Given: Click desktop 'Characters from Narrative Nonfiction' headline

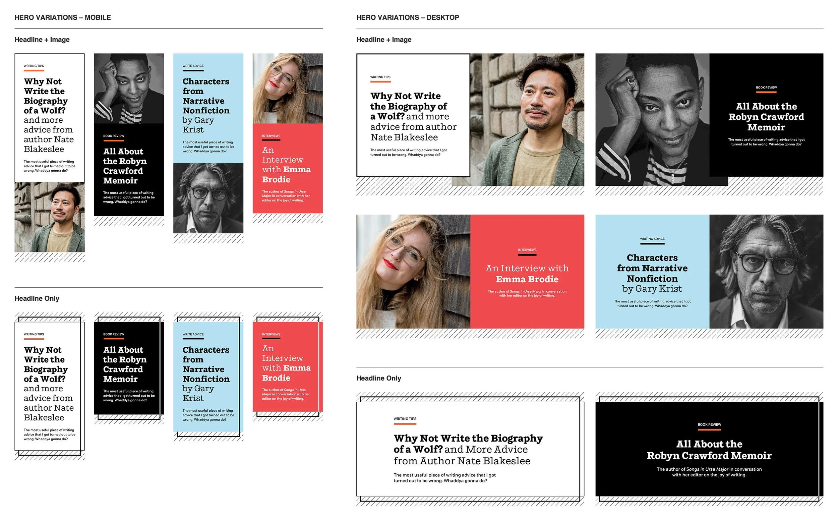Looking at the screenshot, I should click(x=652, y=268).
